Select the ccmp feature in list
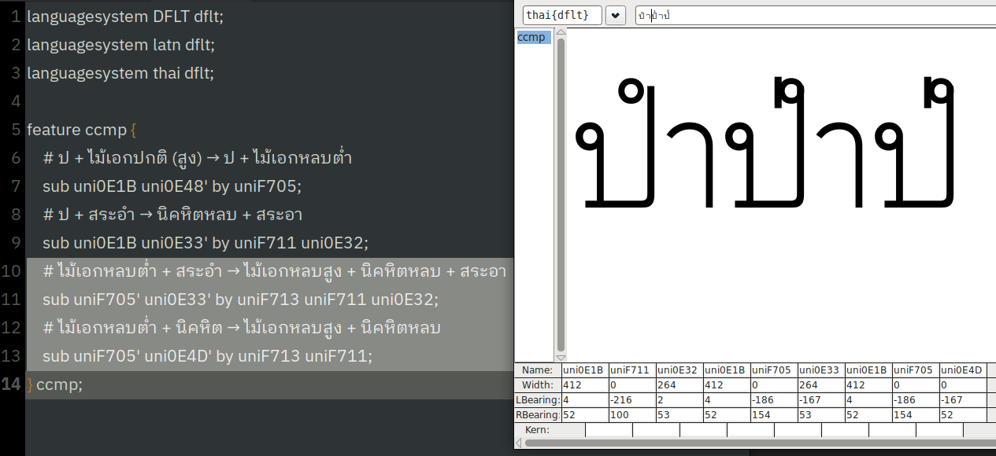Viewport: 996px width, 456px height. coord(531,37)
